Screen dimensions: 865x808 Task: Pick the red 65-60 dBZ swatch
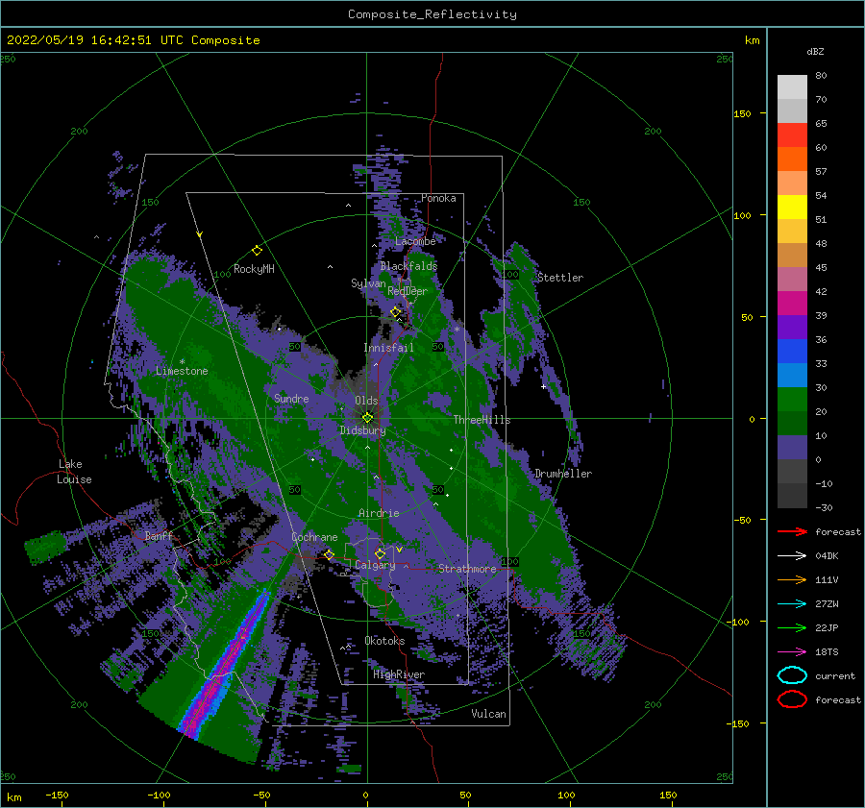[792, 135]
